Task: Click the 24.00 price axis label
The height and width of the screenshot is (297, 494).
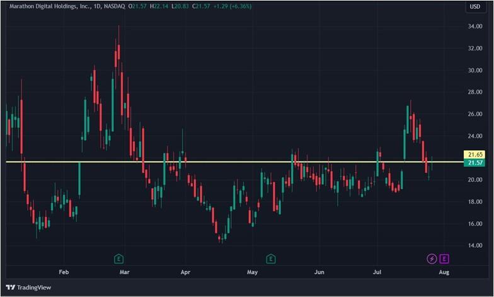Action: tap(475, 136)
